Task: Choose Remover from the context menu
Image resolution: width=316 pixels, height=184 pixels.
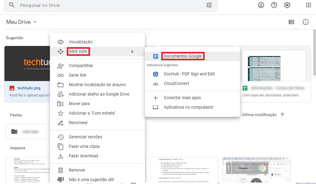Action: (97, 170)
